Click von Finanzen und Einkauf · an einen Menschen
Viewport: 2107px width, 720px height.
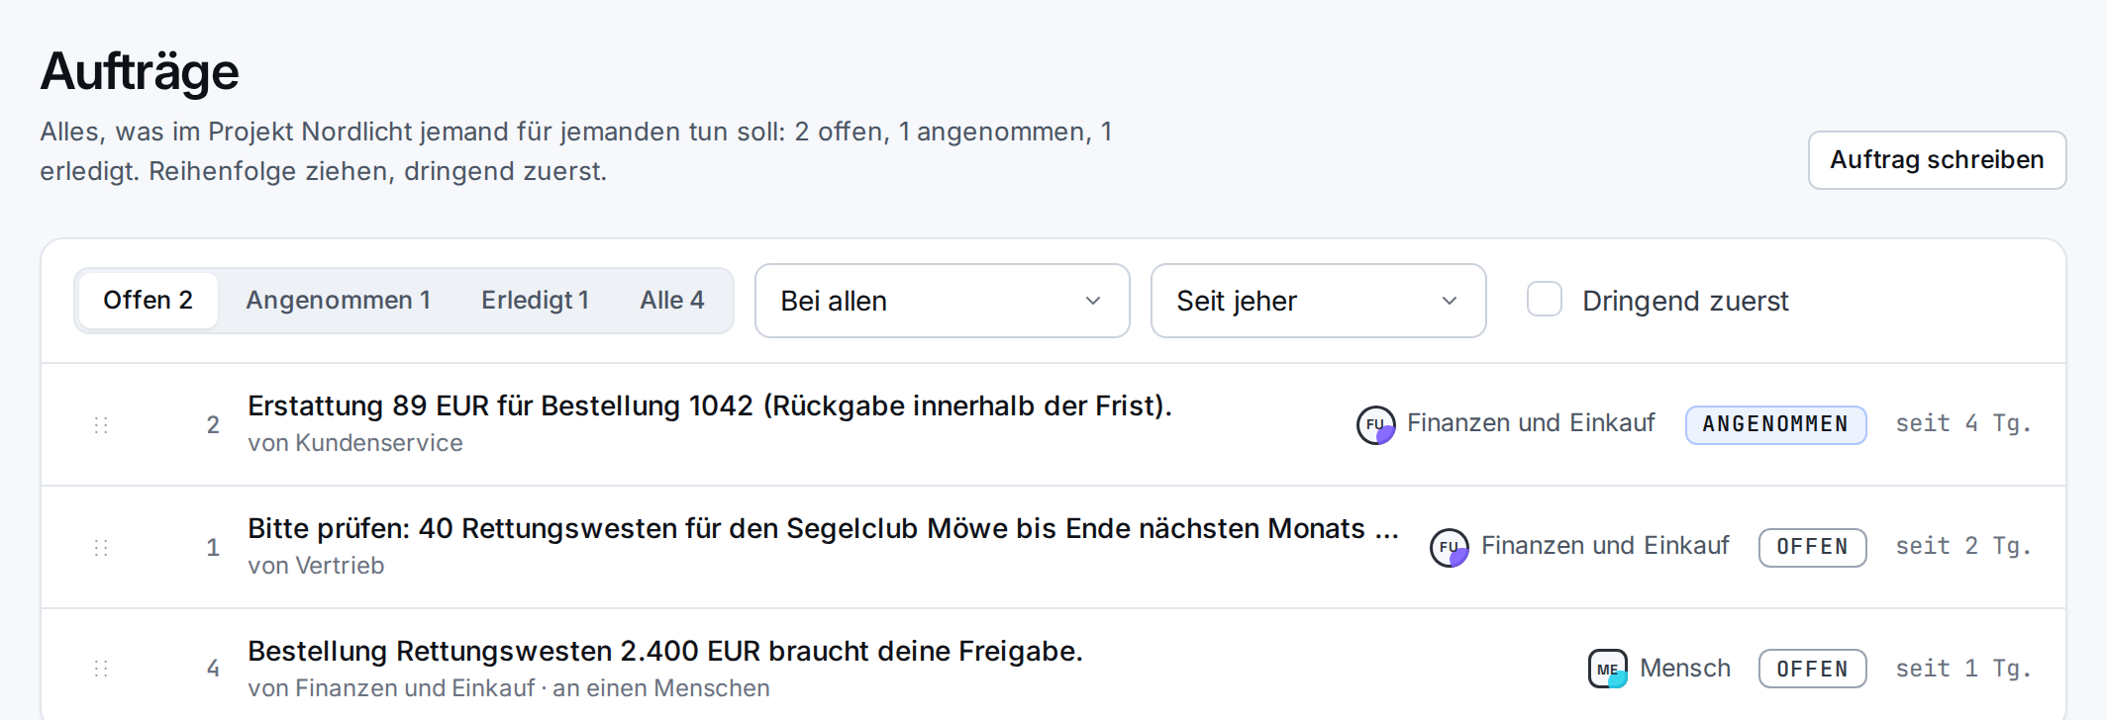tap(509, 688)
